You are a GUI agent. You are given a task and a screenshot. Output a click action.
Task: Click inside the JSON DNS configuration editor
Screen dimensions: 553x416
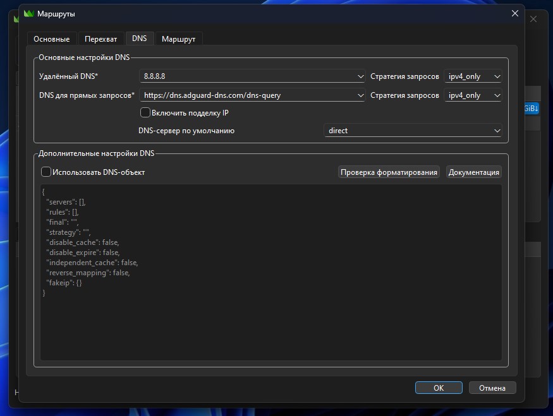[x=270, y=316]
